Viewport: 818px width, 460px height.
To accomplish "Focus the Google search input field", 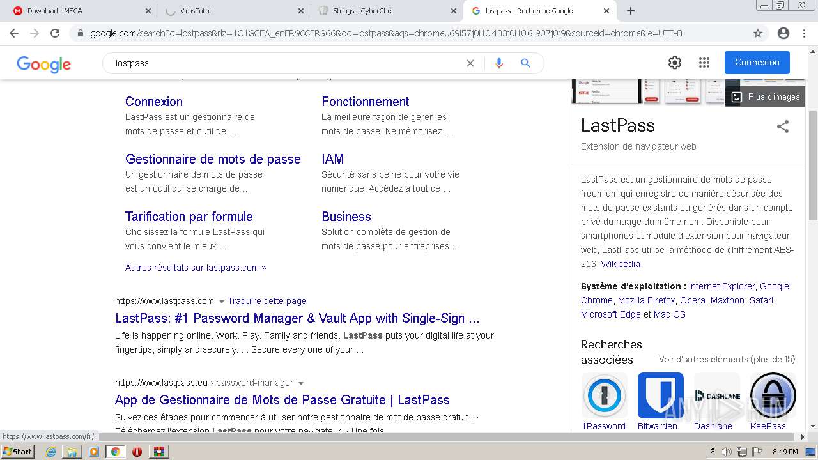I will pos(288,63).
